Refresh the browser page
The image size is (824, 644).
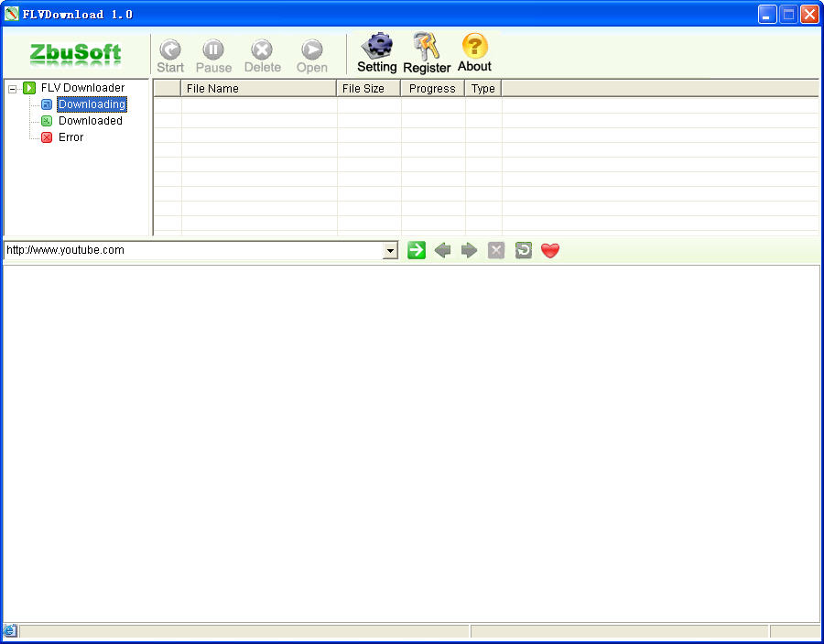pyautogui.click(x=523, y=250)
